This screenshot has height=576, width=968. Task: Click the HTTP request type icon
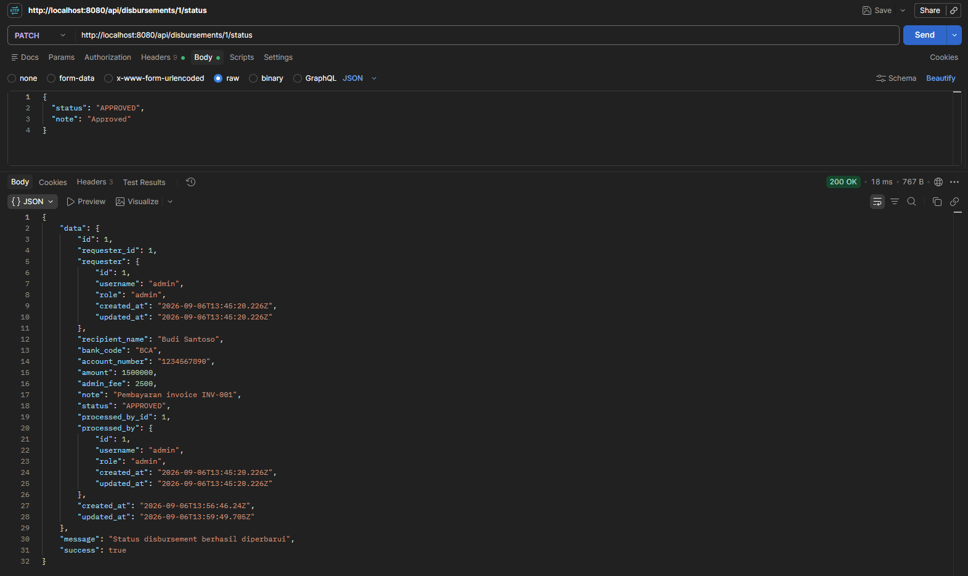click(15, 10)
